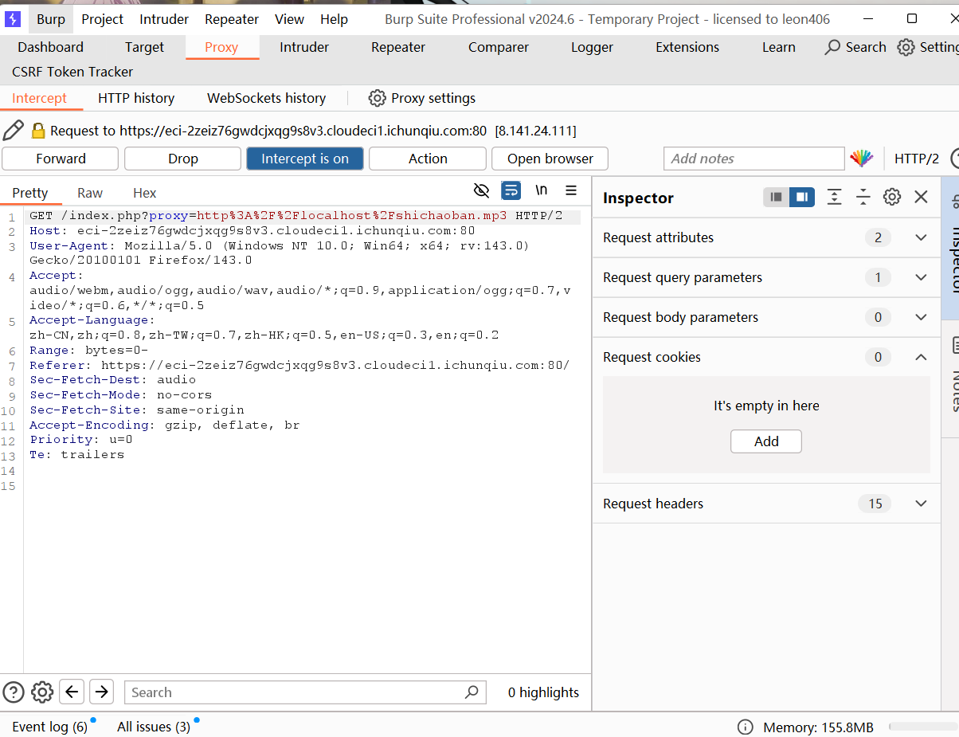Click the rainbow highlight color picker
The width and height of the screenshot is (959, 737).
coord(861,159)
